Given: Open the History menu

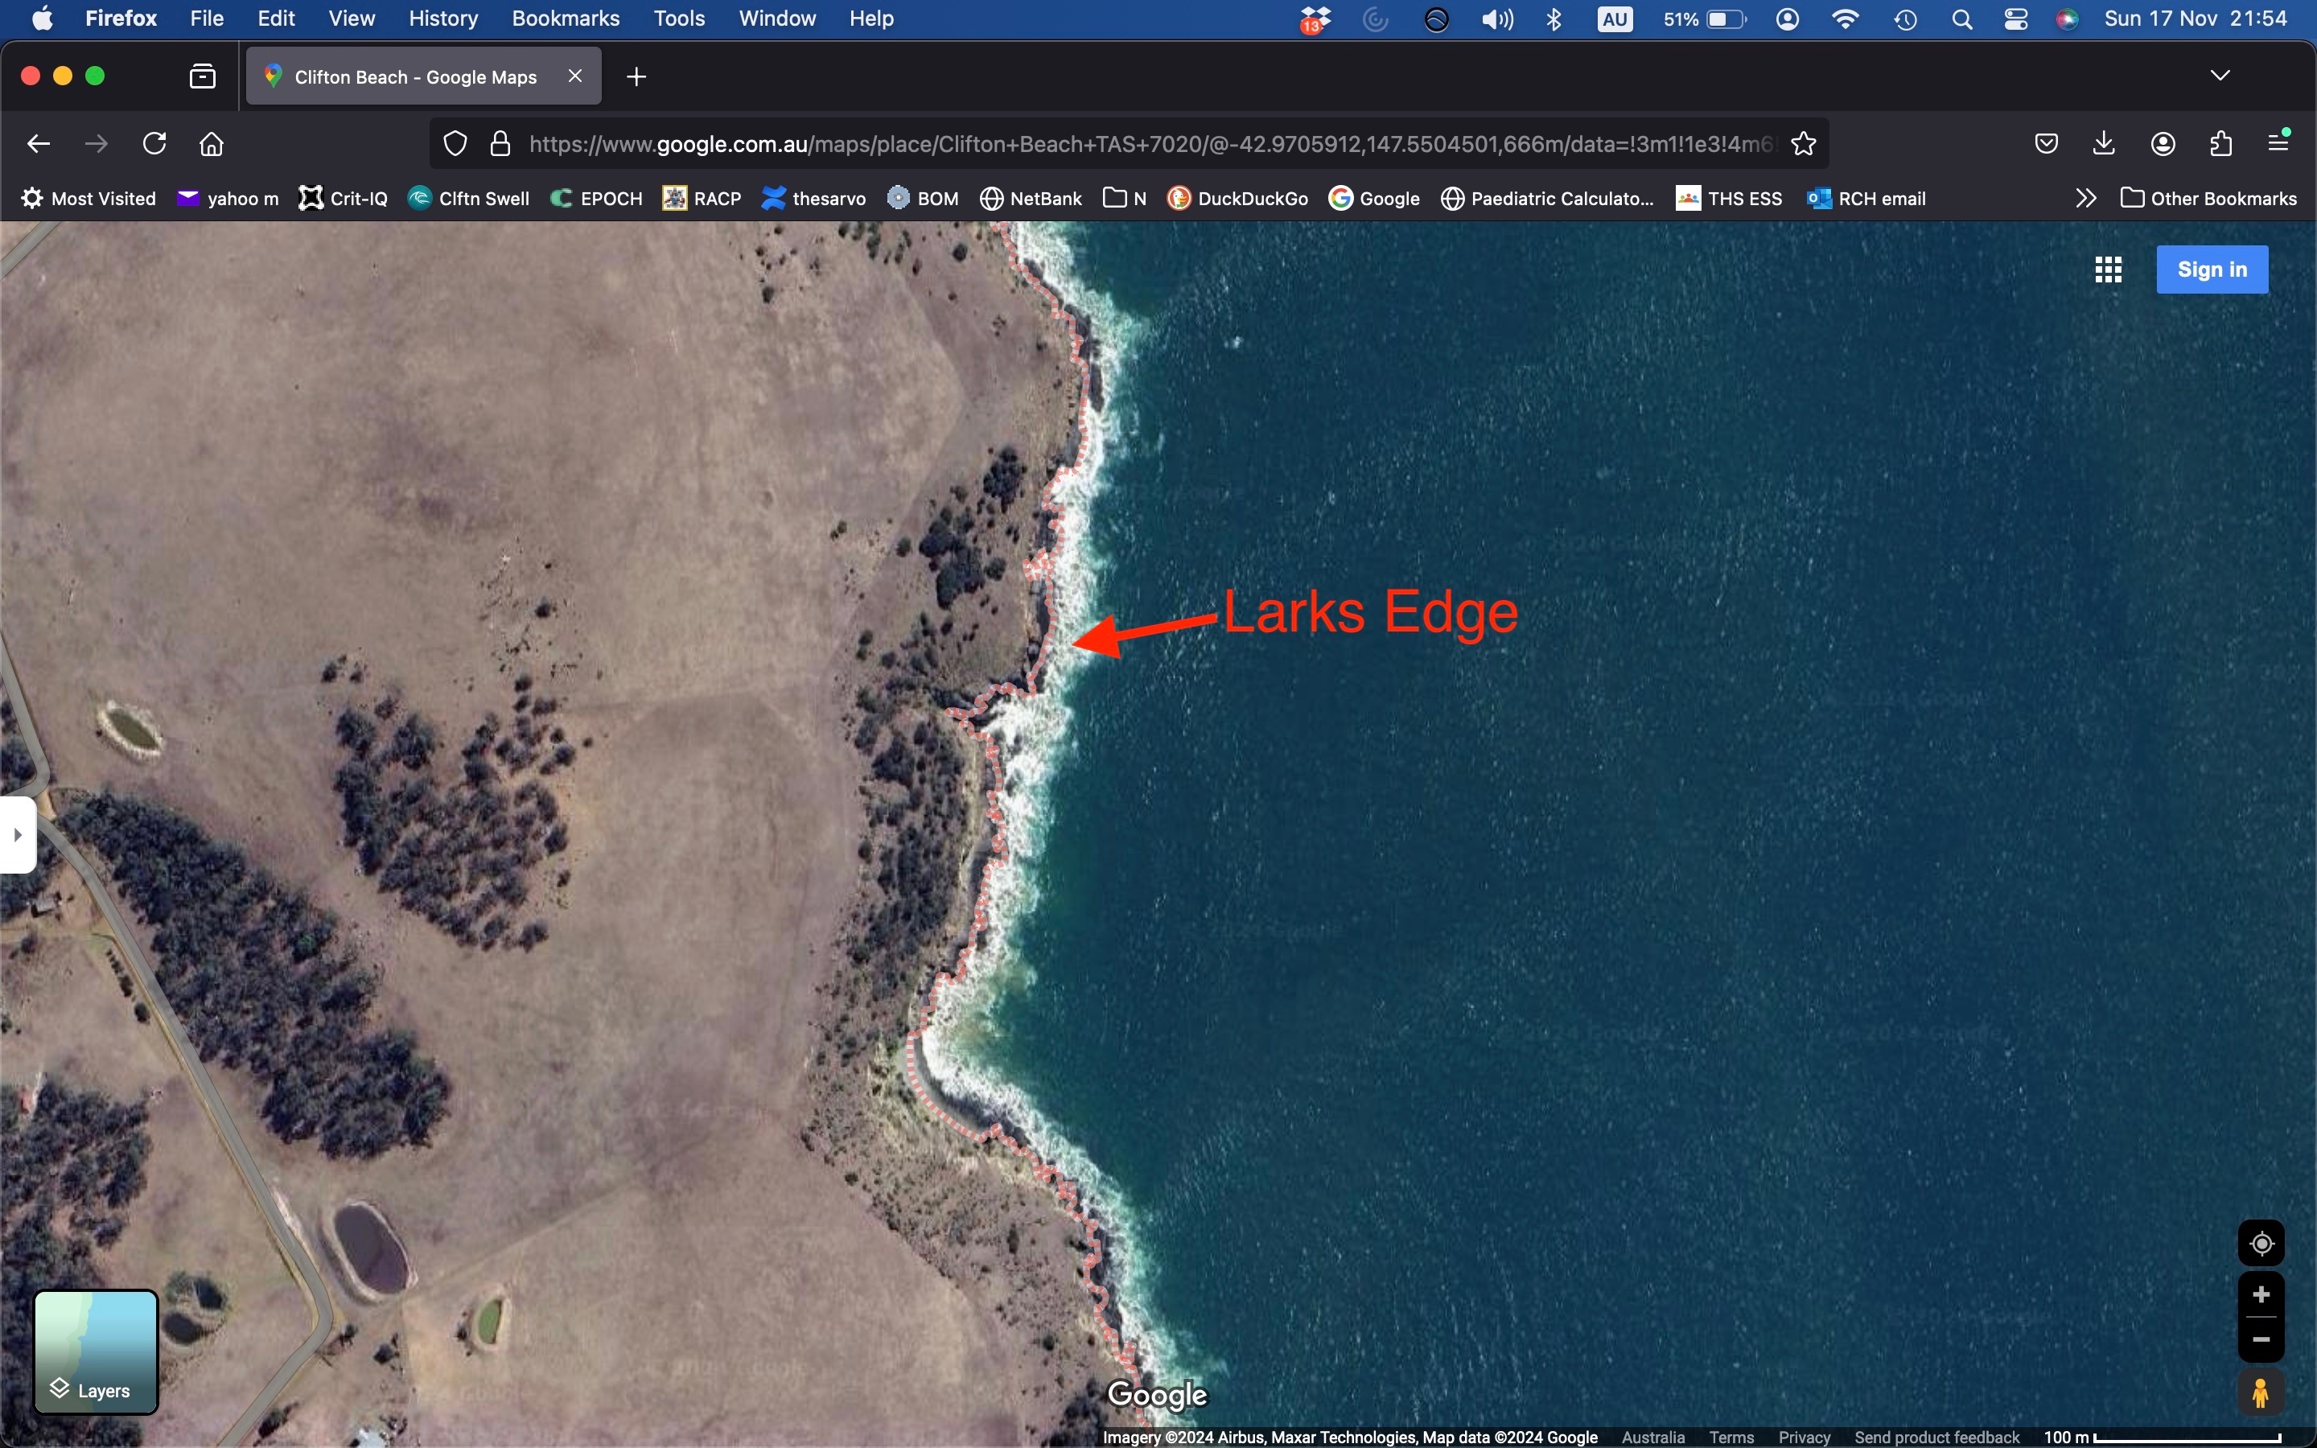Looking at the screenshot, I should click(x=442, y=19).
